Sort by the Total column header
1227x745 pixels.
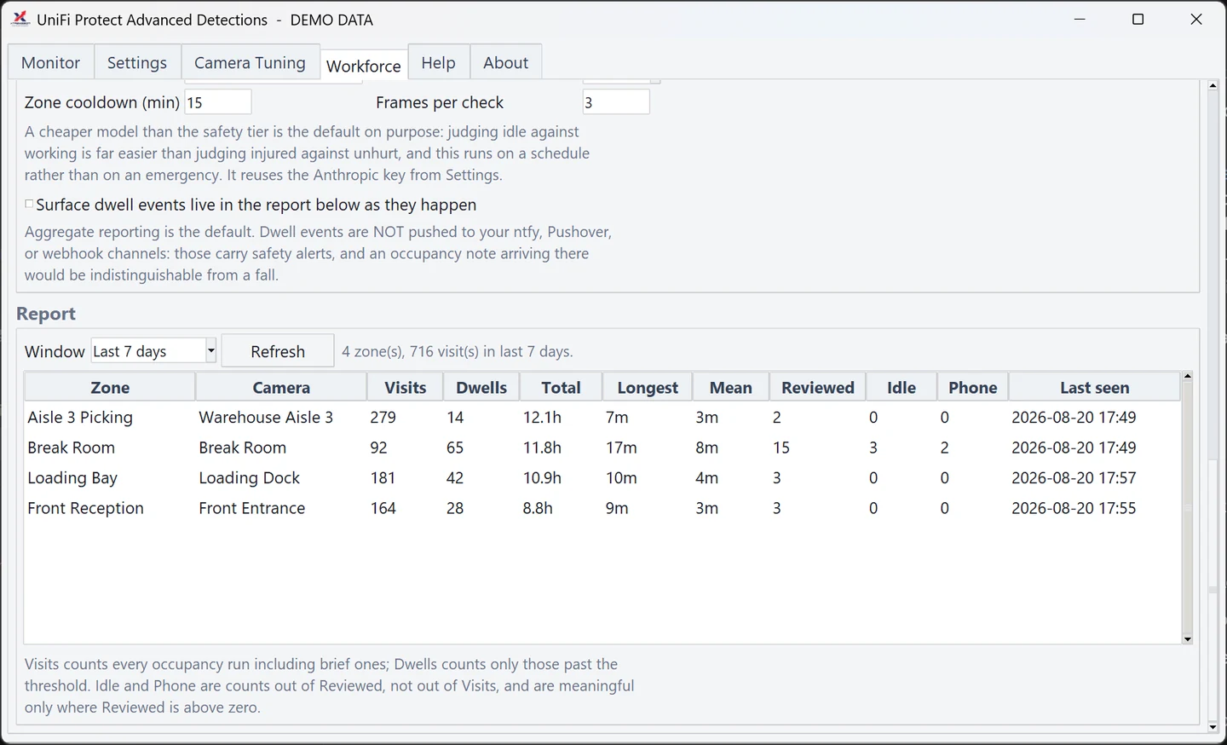(561, 388)
